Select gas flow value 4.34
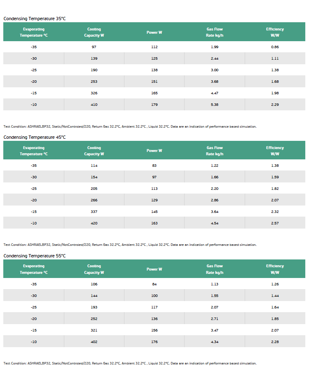The width and height of the screenshot is (309, 383). tap(215, 342)
